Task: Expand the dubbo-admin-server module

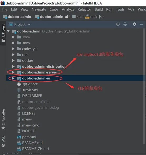Action: (x=13, y=72)
